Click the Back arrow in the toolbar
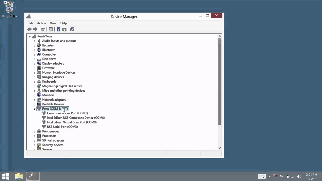Image resolution: width=322 pixels, height=181 pixels. (x=29, y=29)
